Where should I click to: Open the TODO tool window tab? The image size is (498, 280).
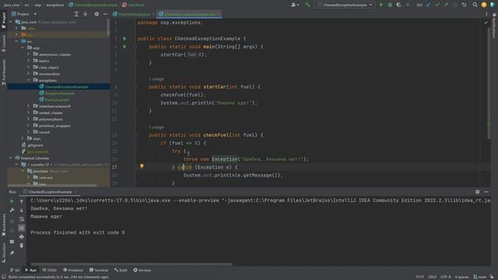pyautogui.click(x=49, y=270)
